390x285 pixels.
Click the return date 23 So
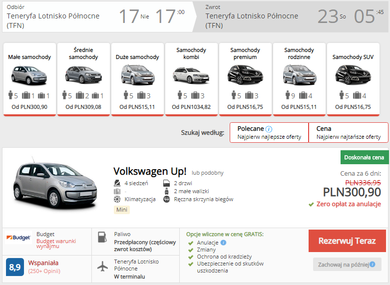click(x=332, y=16)
